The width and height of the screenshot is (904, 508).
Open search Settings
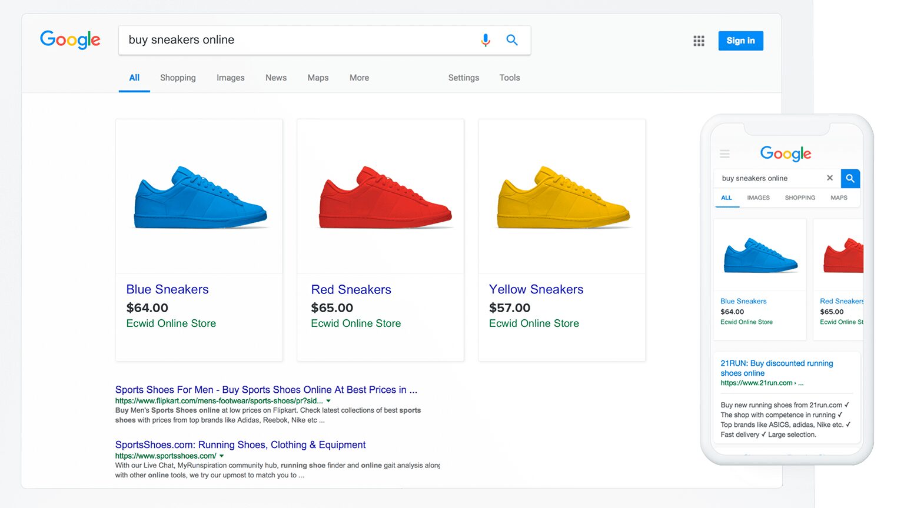pos(463,78)
